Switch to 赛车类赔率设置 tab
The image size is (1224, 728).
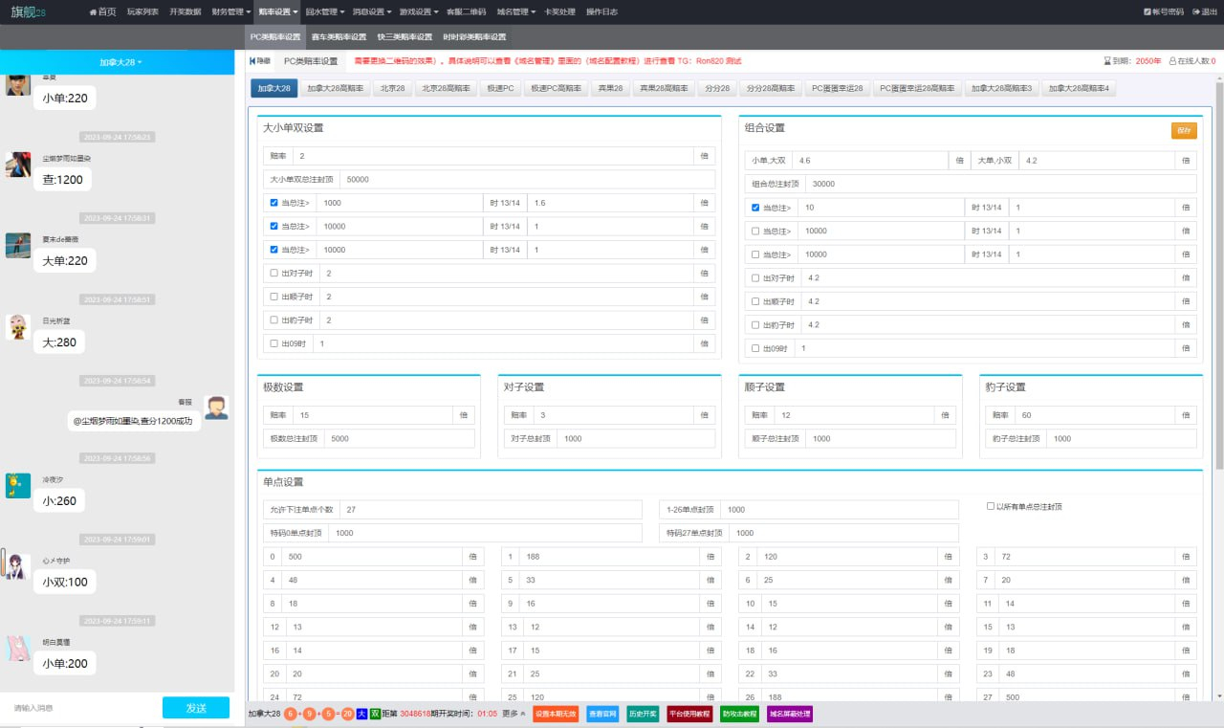coord(339,37)
